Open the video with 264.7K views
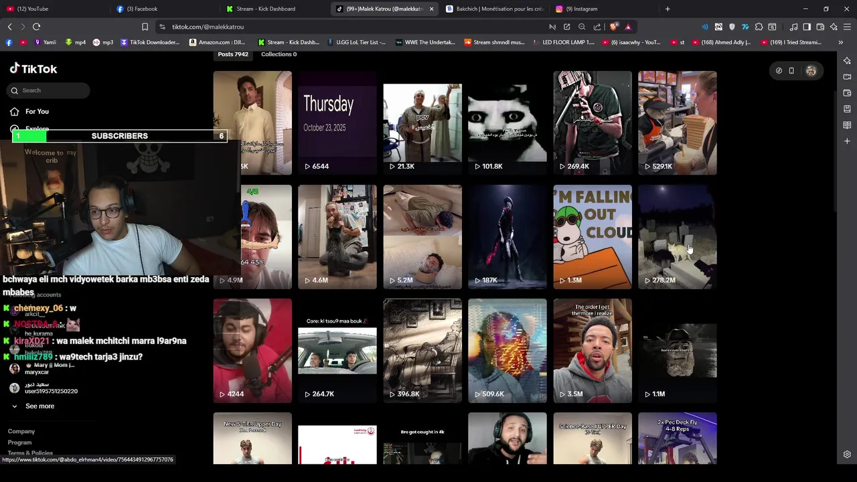The height and width of the screenshot is (482, 857). coord(337,351)
